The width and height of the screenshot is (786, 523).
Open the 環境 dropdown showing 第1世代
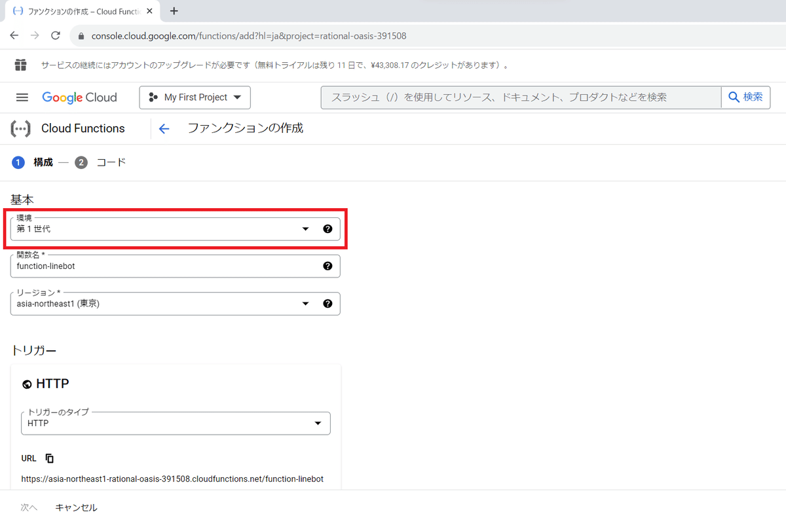pos(175,229)
